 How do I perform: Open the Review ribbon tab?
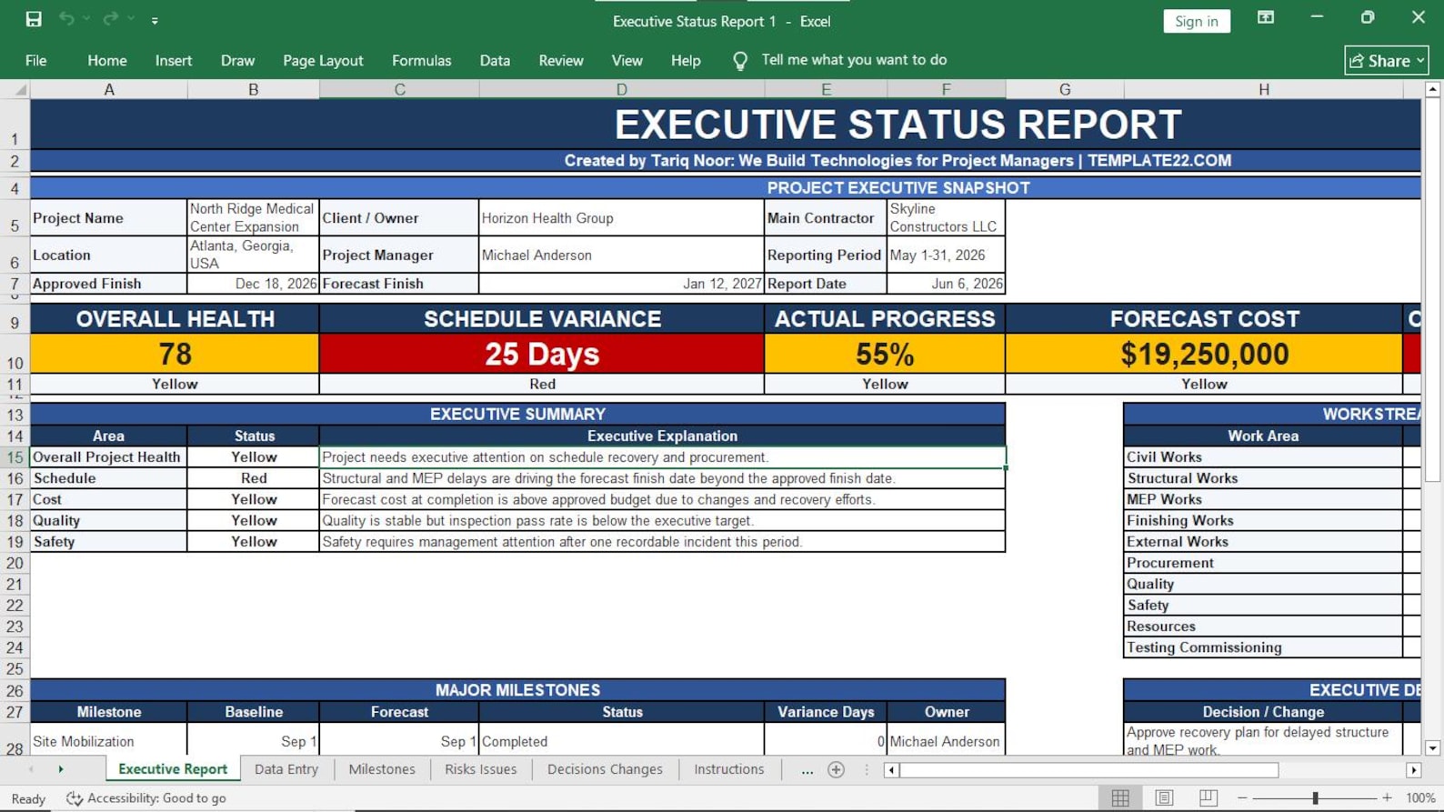(561, 61)
